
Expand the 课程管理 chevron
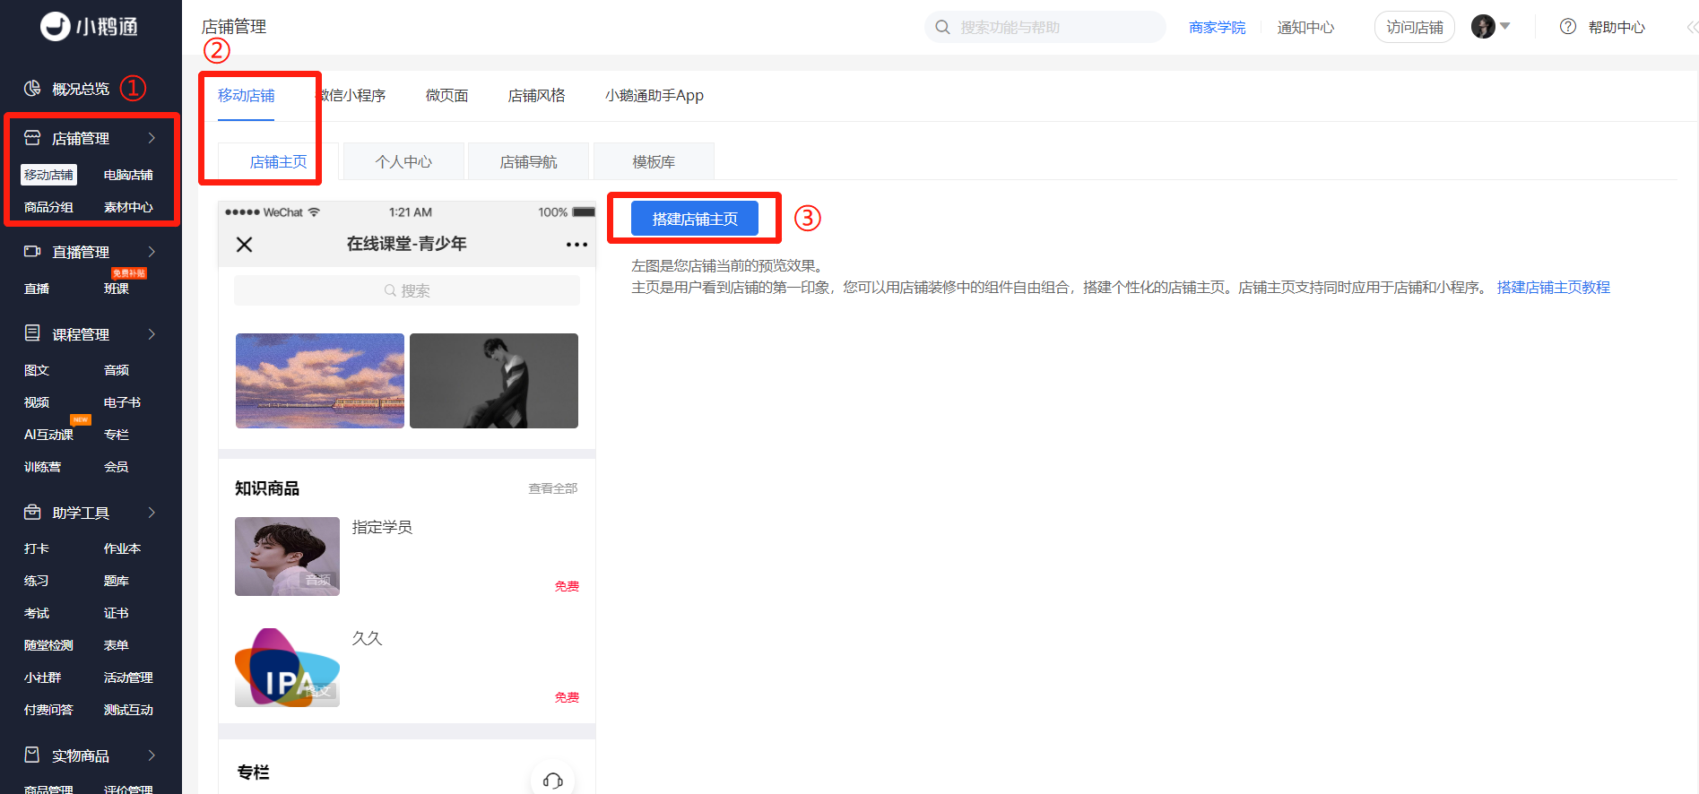click(152, 334)
